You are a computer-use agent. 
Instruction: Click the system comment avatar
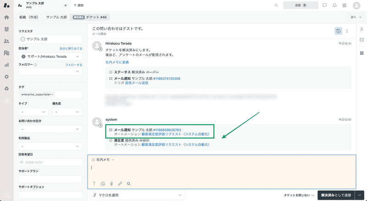(x=97, y=122)
